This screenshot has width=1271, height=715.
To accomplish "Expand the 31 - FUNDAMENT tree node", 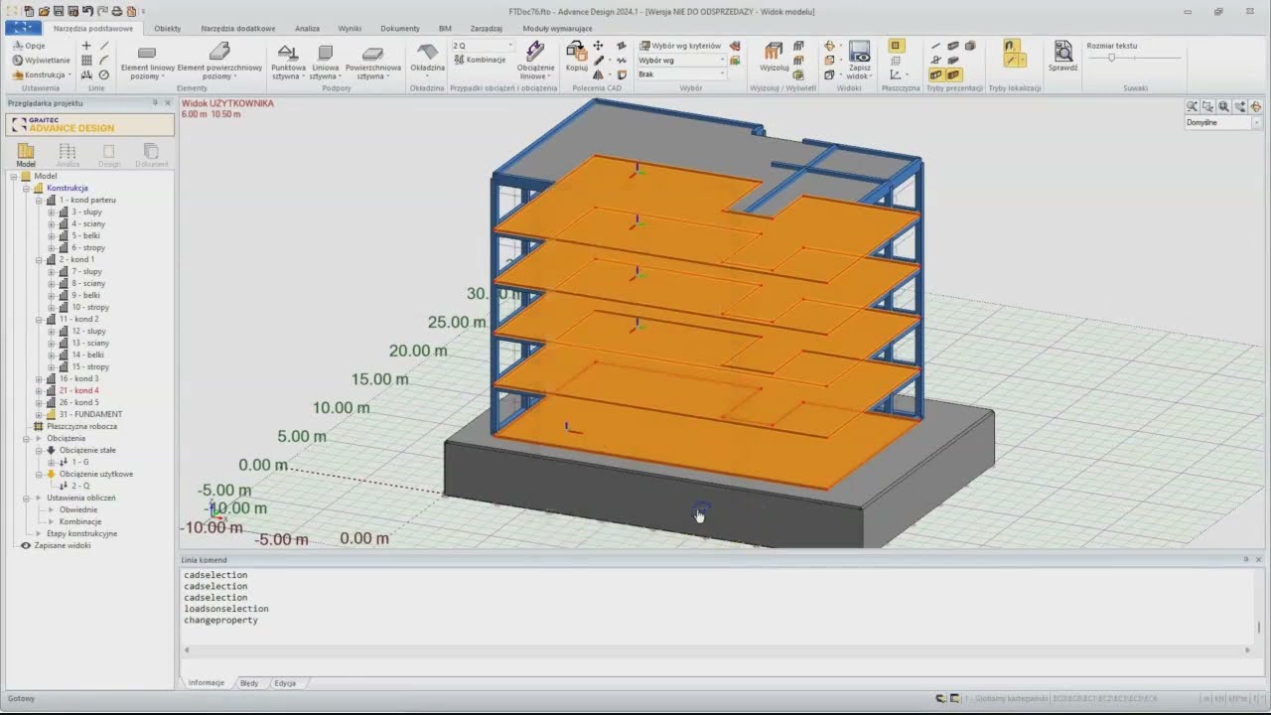I will coord(39,414).
